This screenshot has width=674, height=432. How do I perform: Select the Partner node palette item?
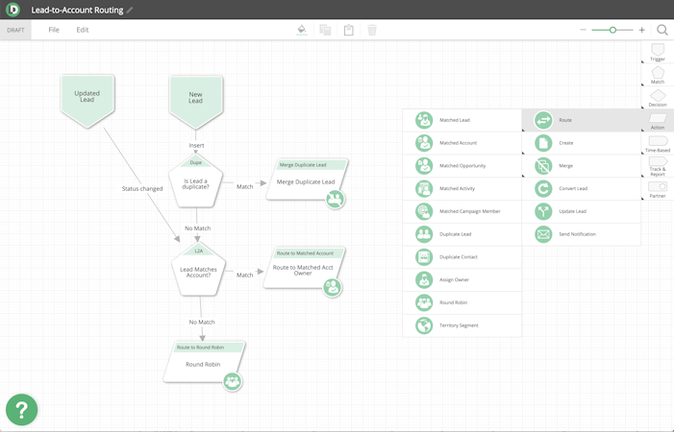point(658,189)
